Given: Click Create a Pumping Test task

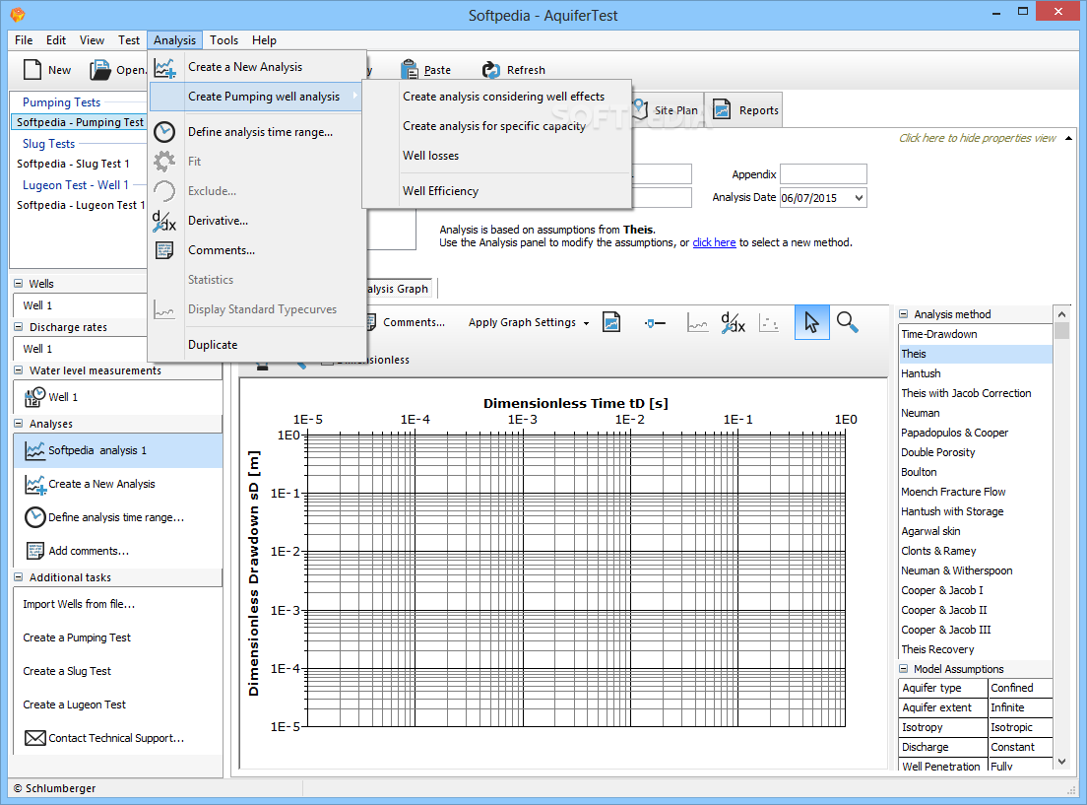Looking at the screenshot, I should coord(77,637).
